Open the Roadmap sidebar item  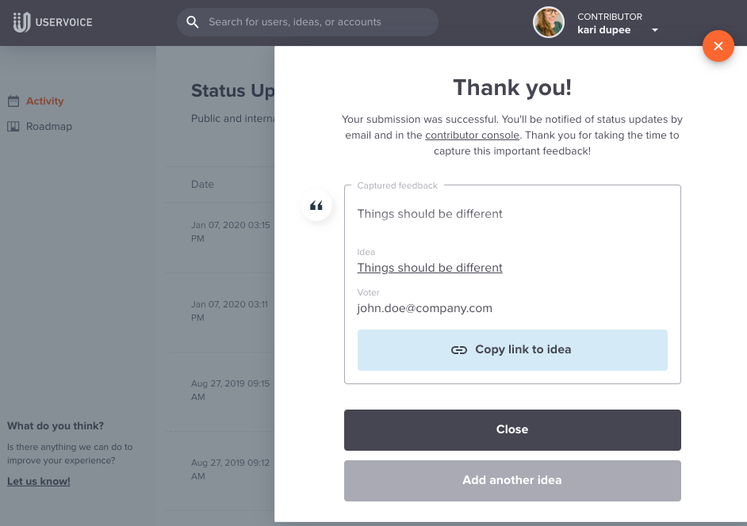coord(49,126)
